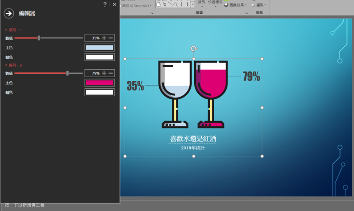Collapse the 系列 - 1 section
Viewport: 354px width, 211px height.
coord(14,30)
